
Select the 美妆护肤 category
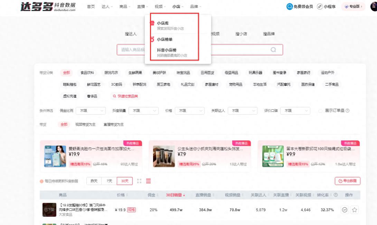click(159, 72)
